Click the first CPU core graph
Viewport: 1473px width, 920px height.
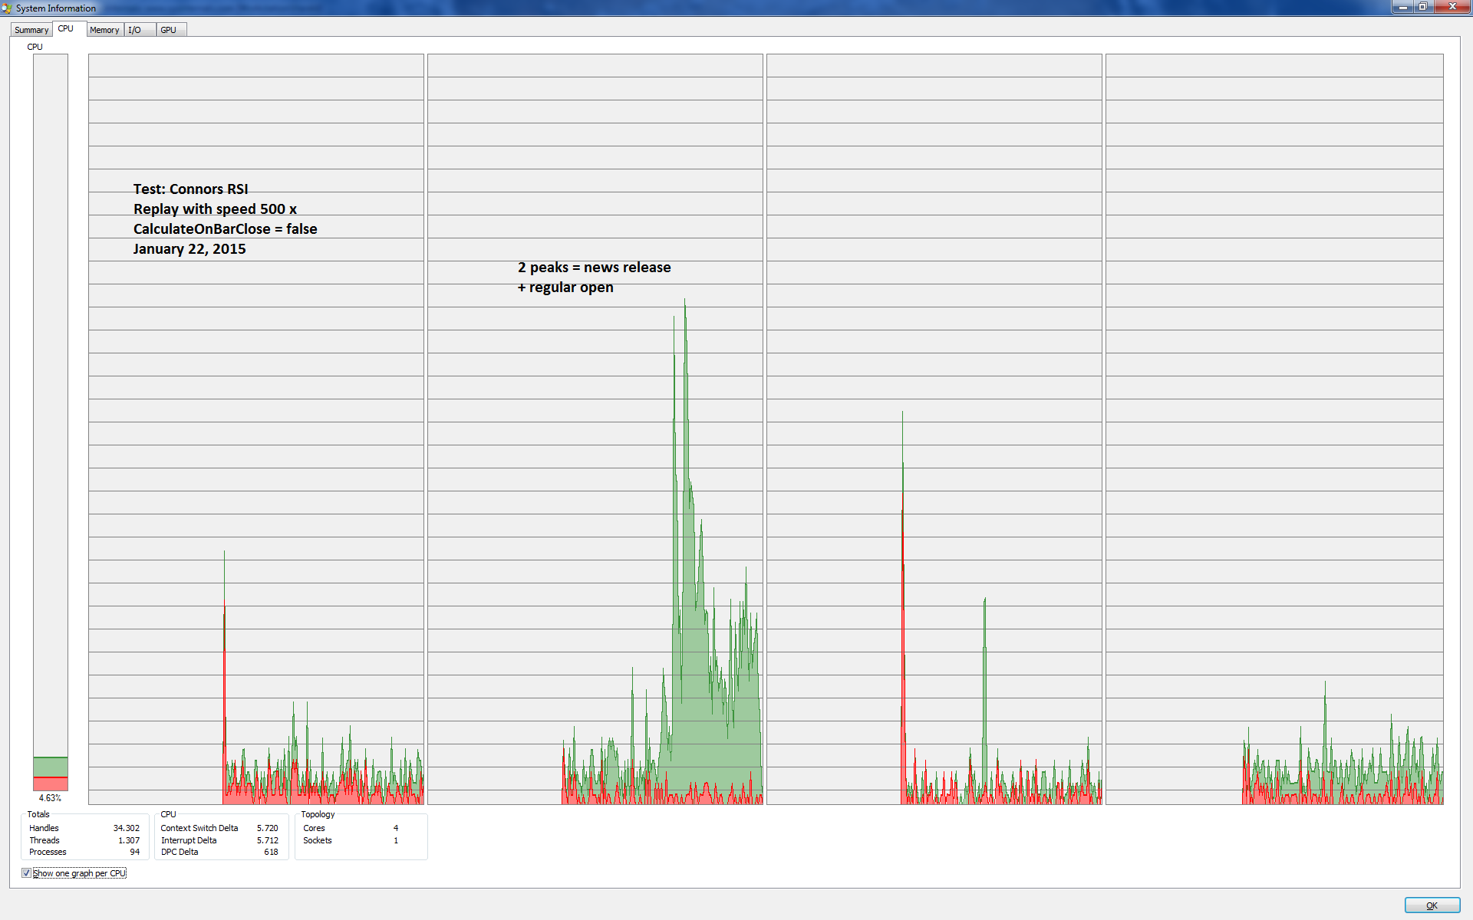(x=255, y=429)
